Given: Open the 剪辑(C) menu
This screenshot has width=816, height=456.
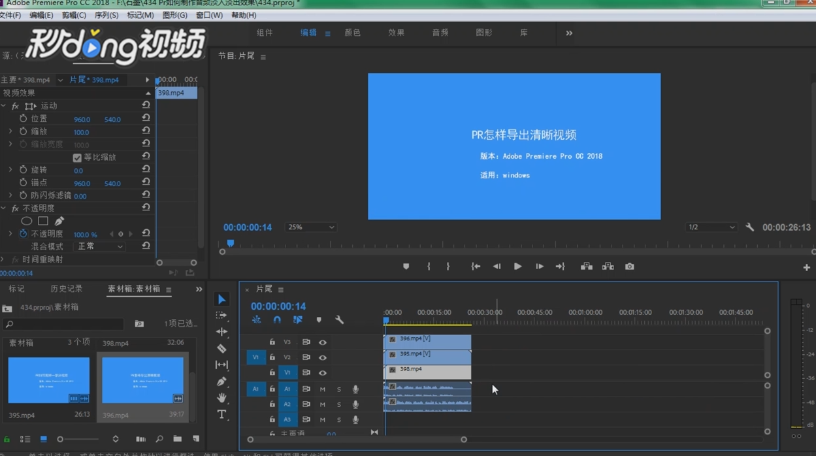Looking at the screenshot, I should coord(74,15).
